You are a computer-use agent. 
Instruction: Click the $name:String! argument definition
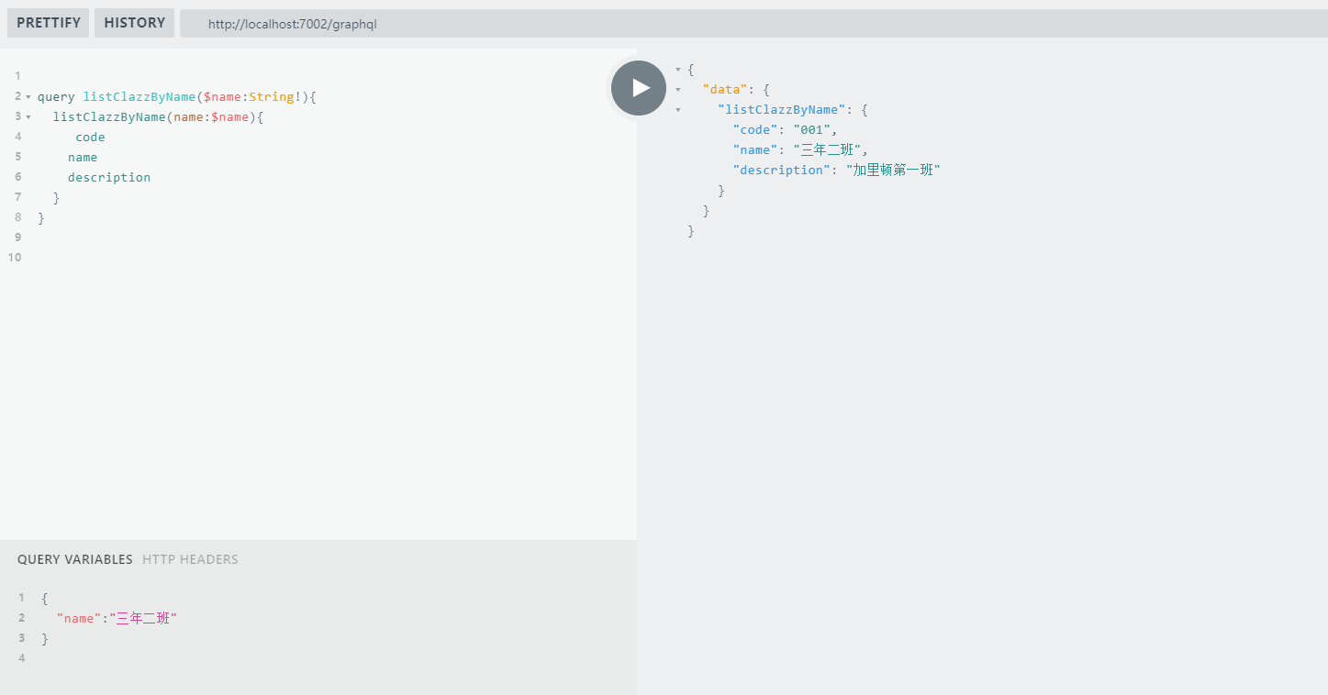(252, 96)
